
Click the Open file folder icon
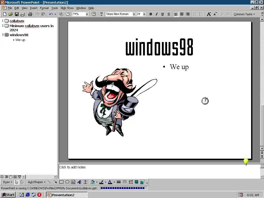(11, 14)
